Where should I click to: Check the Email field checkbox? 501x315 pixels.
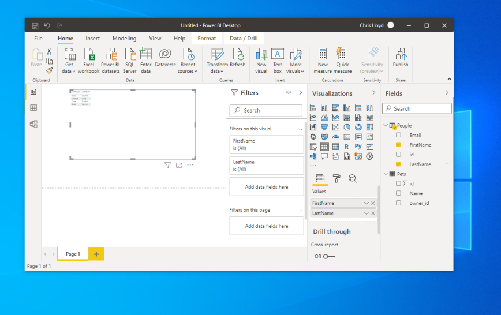point(398,135)
